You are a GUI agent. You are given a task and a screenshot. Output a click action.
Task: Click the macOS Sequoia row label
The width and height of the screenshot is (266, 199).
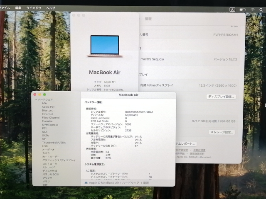[x=152, y=59]
